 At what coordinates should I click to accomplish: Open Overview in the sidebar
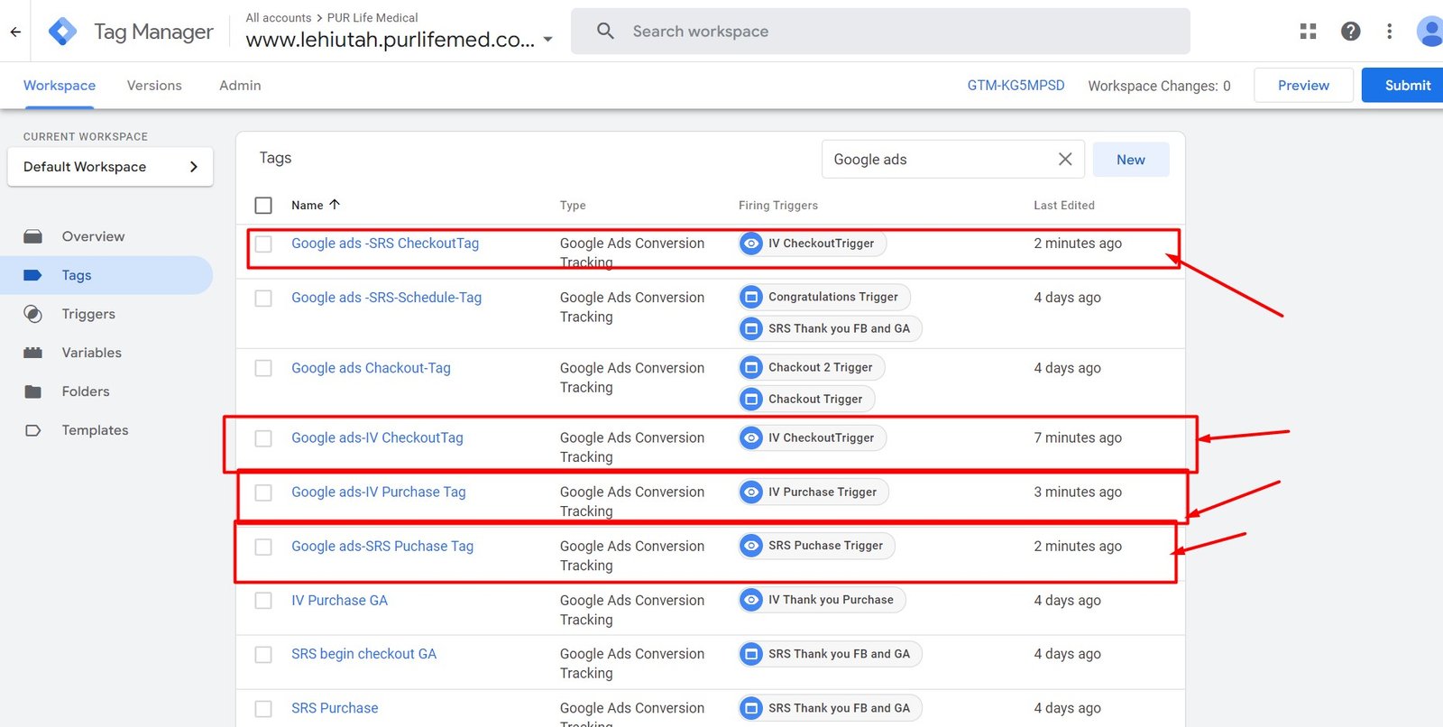pos(94,236)
